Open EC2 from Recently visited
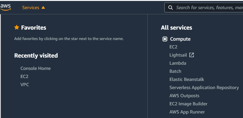Screen dimensions: 243x118 [x=24, y=76]
